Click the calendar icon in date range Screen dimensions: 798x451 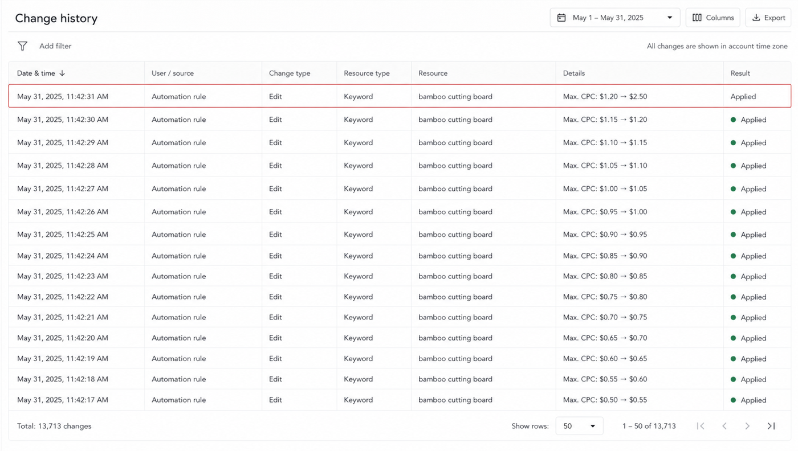pyautogui.click(x=561, y=18)
